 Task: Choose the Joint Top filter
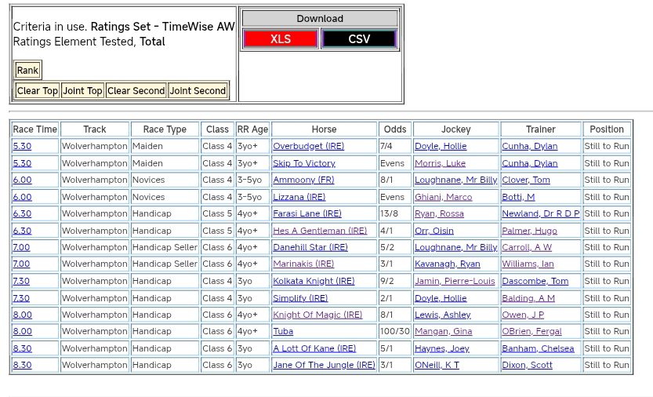tap(82, 91)
